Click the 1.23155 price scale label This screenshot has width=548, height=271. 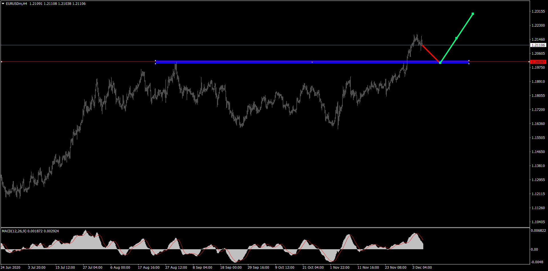click(x=538, y=11)
